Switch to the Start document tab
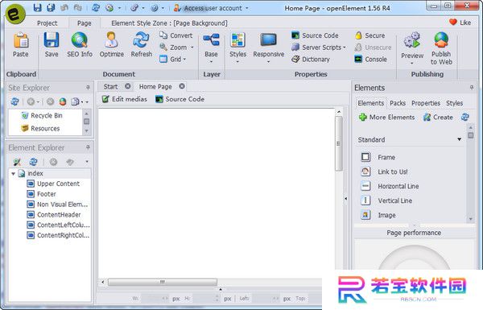 110,87
